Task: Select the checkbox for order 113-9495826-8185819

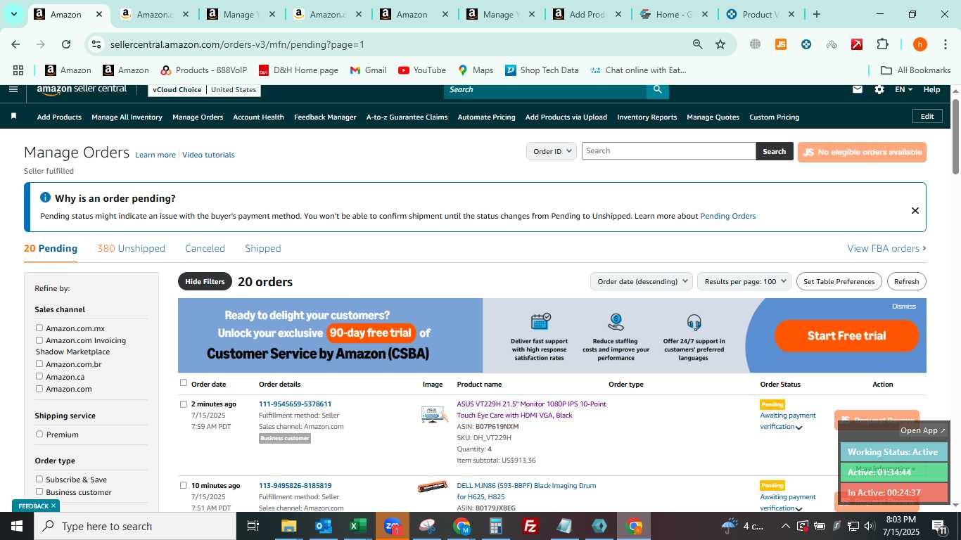Action: [184, 485]
